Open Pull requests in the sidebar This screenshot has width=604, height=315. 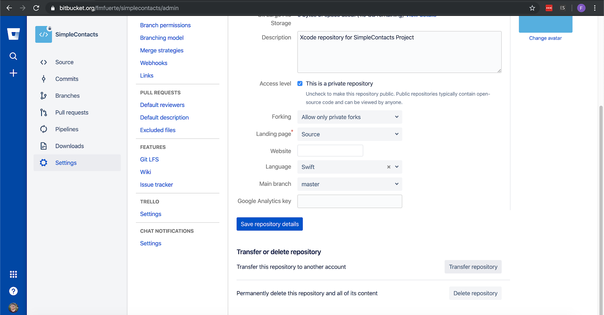(x=72, y=113)
